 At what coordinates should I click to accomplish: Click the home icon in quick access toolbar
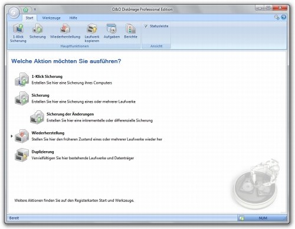26,9
